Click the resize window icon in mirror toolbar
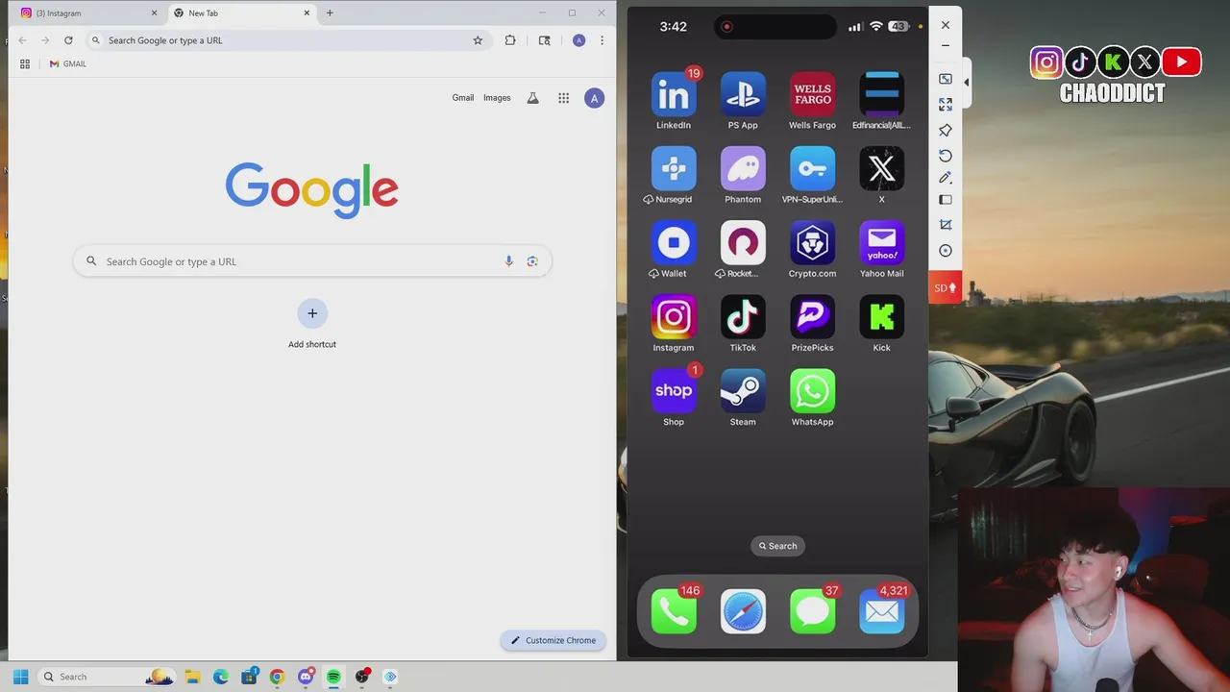 click(x=946, y=79)
